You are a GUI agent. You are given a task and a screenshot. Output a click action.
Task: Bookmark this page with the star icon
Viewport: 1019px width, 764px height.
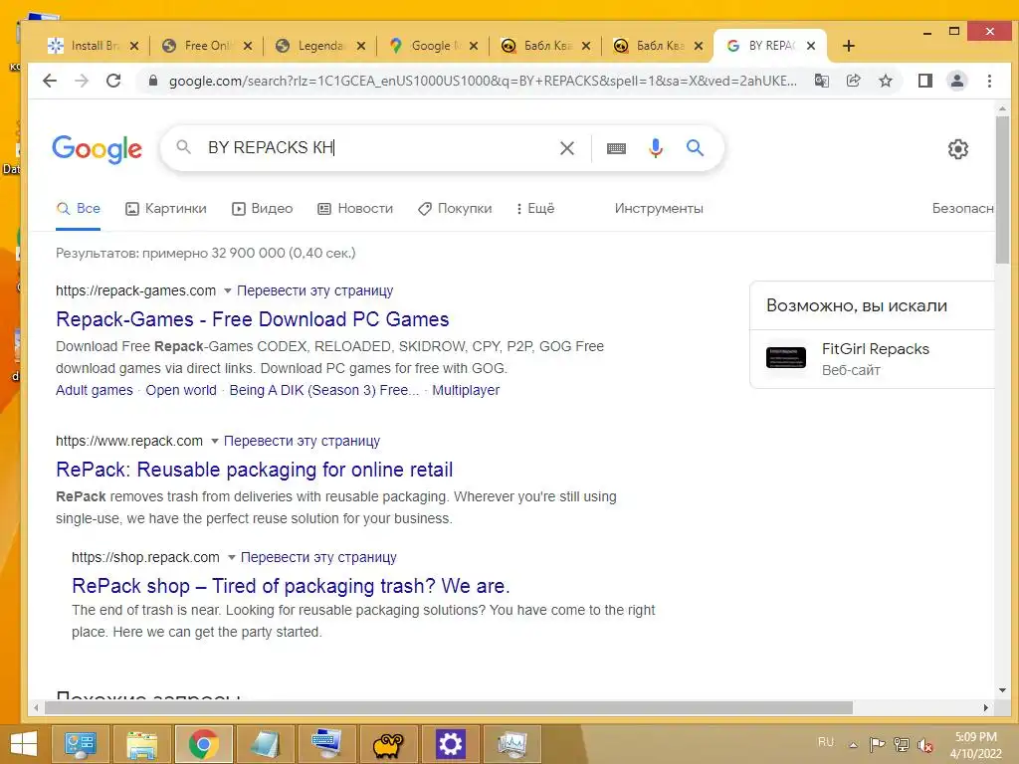(x=885, y=81)
